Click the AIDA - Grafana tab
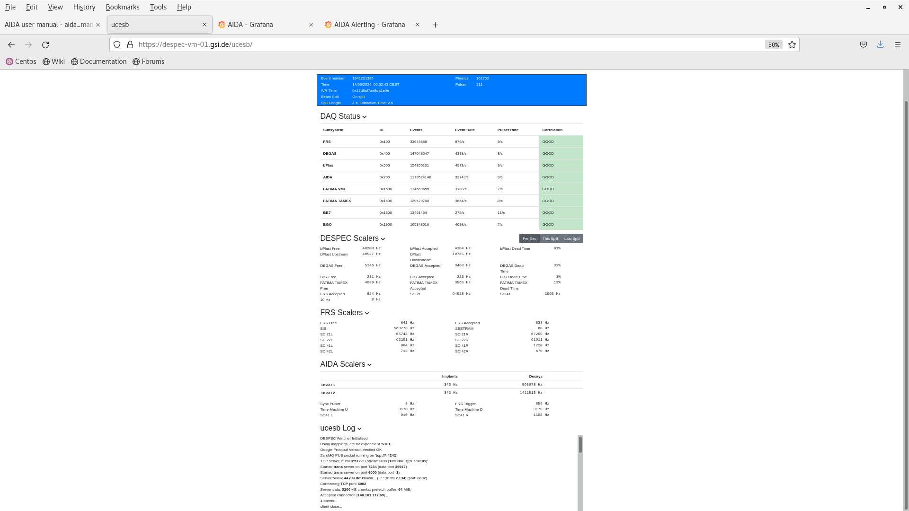Viewport: 909px width, 511px height. [250, 24]
